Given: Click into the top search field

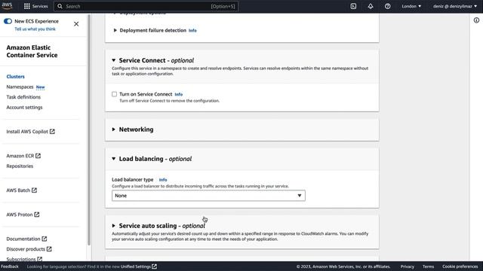Looking at the screenshot, I should pyautogui.click(x=146, y=6).
